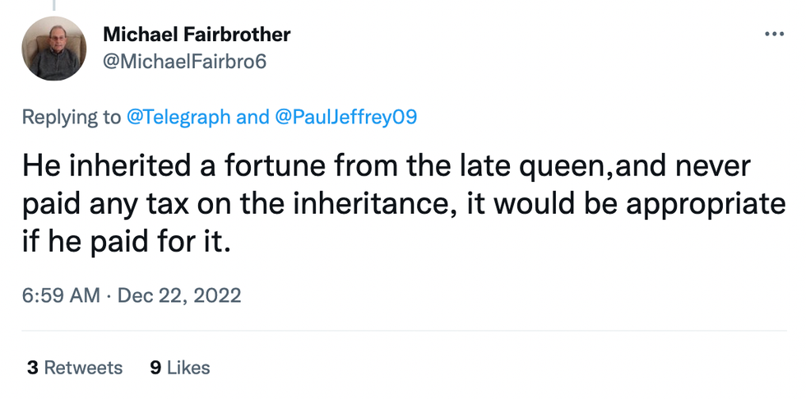The width and height of the screenshot is (806, 399).
Task: Click the number 9 likes count
Action: (x=155, y=368)
